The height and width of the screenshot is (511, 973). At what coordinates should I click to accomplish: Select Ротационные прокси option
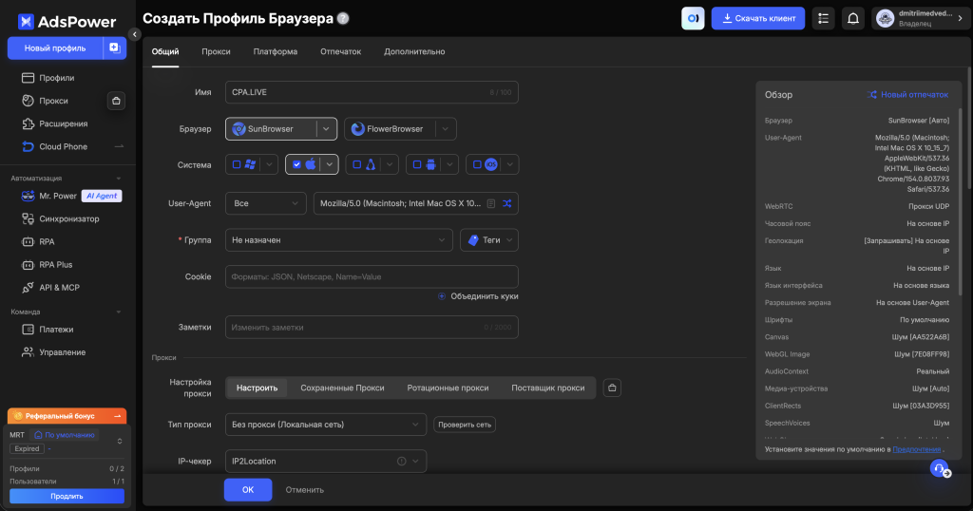(448, 388)
